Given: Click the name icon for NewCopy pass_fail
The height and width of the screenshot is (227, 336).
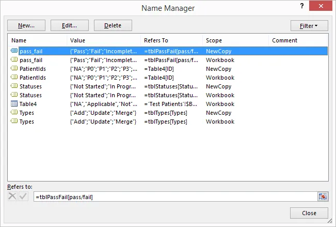Looking at the screenshot, I should (14, 51).
